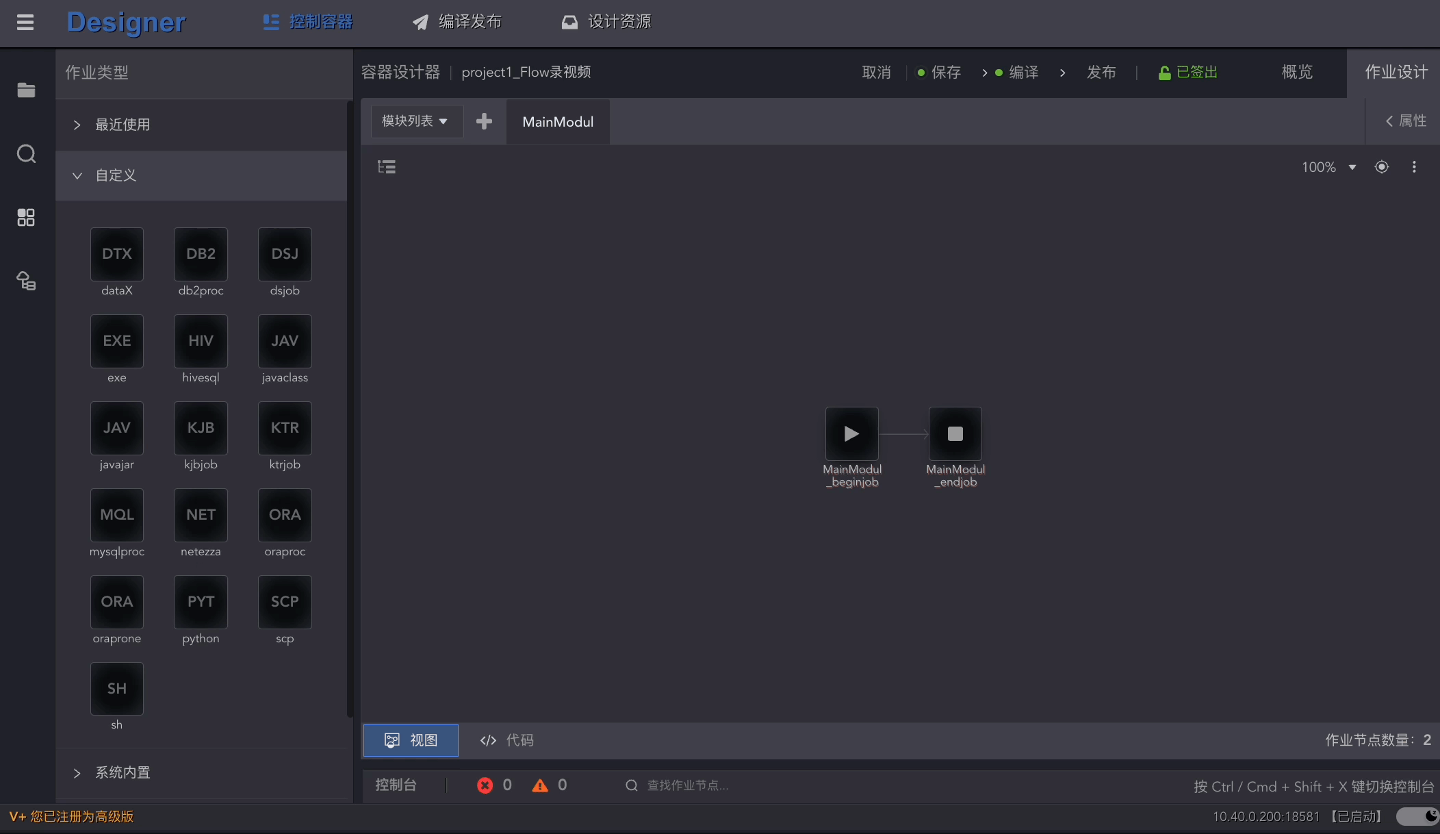1440x834 pixels.
Task: Click the 取消 cancel button
Action: (x=877, y=72)
